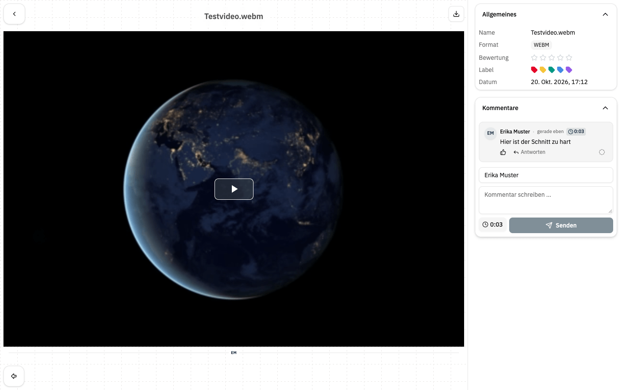Rate the video three stars

pyautogui.click(x=552, y=58)
